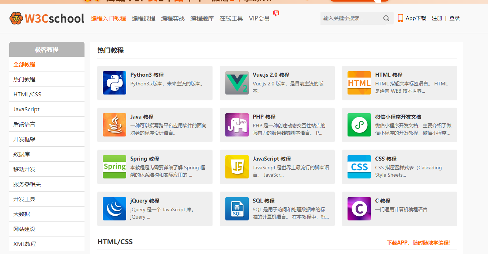Image resolution: width=488 pixels, height=254 pixels.
Task: Open the jQuery 教程 title link
Action: click(145, 201)
